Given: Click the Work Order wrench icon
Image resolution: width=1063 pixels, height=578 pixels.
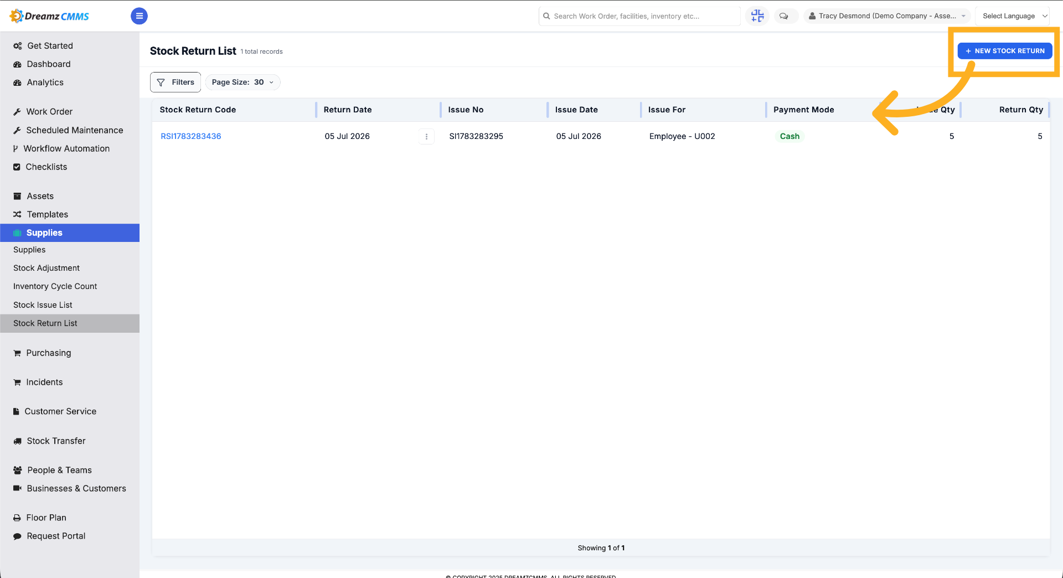Looking at the screenshot, I should pos(17,112).
